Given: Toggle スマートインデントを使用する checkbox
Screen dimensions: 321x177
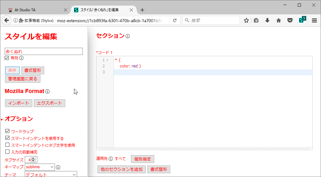Looking at the screenshot, I should click(x=8, y=138).
